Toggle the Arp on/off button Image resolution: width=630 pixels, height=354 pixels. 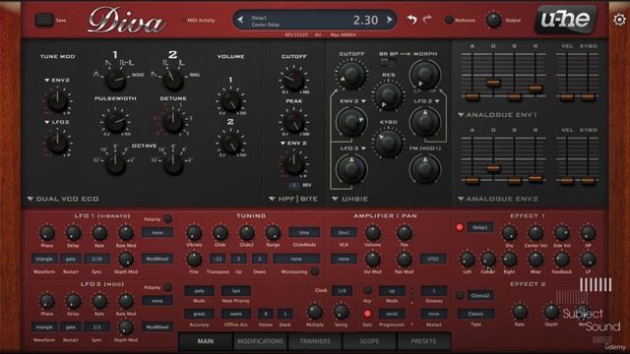click(x=367, y=290)
